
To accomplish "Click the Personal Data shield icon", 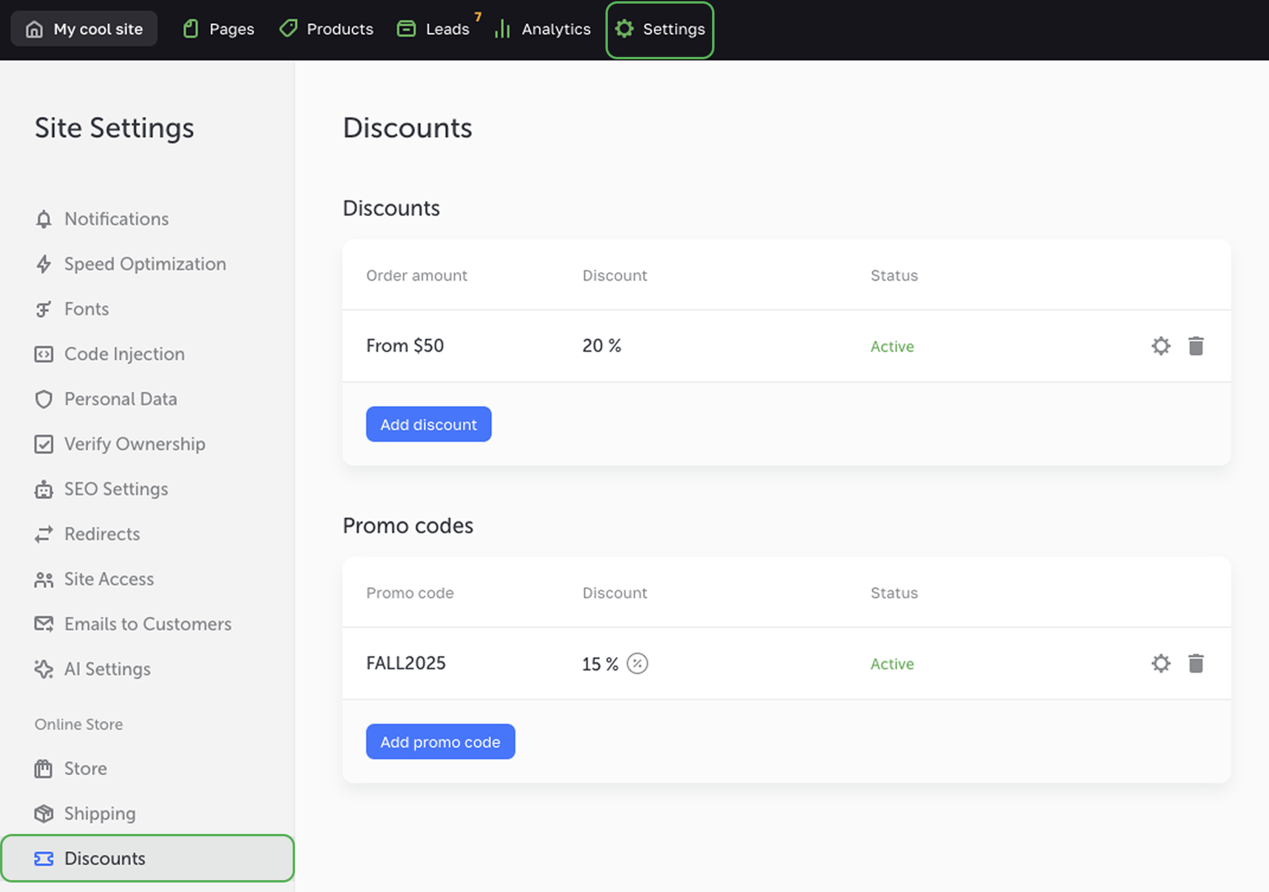I will [x=44, y=399].
